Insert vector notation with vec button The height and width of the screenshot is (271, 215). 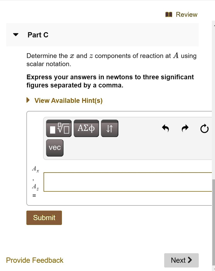tap(55, 148)
